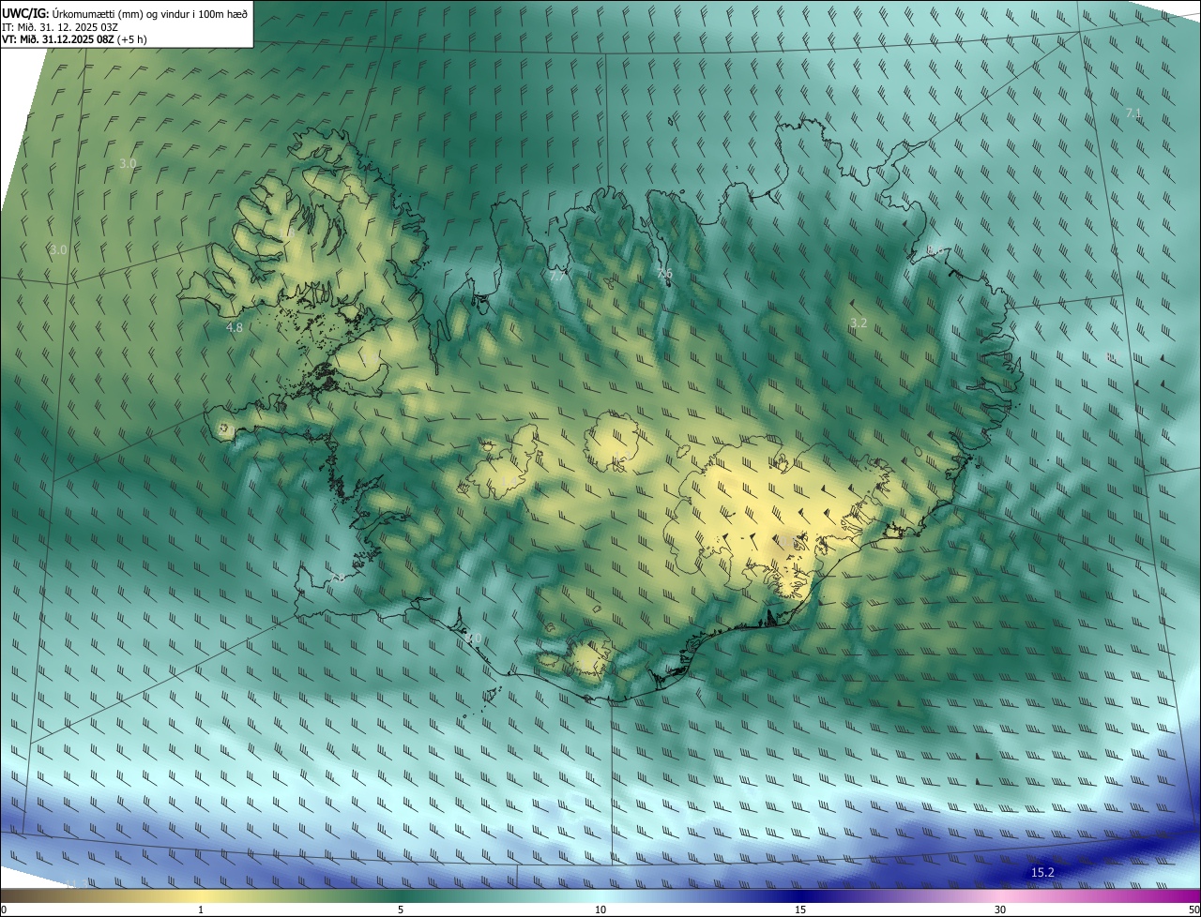Click the 0 tick on the color scale
The width and height of the screenshot is (1201, 917).
[4, 909]
